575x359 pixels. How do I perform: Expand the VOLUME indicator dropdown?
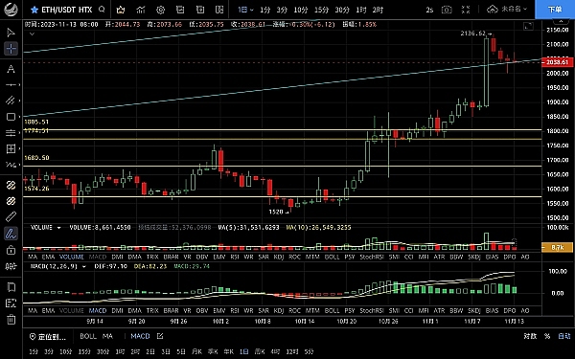click(x=58, y=228)
